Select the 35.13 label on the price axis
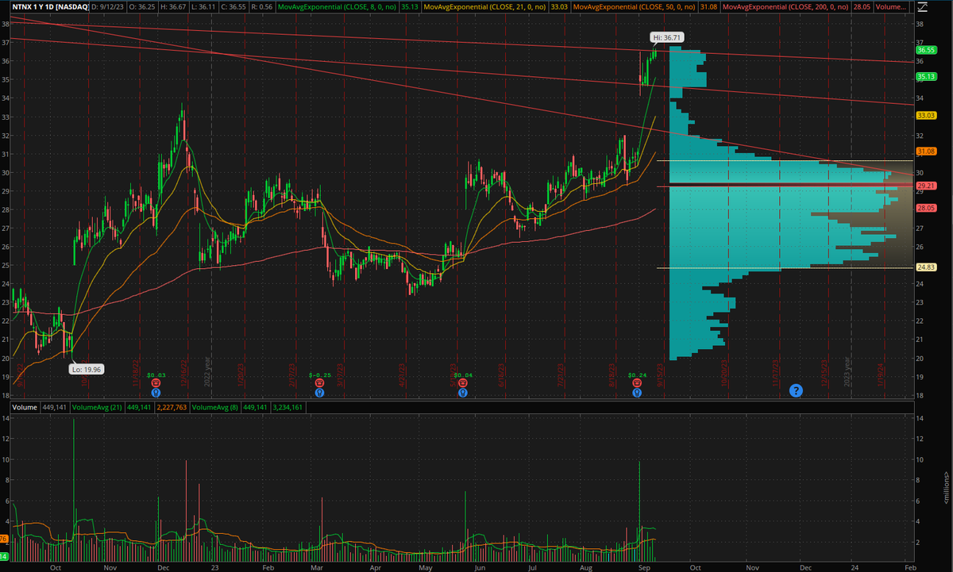 click(x=926, y=76)
